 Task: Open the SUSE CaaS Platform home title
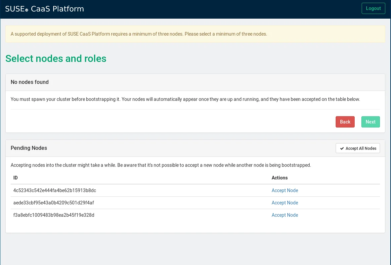click(x=45, y=9)
